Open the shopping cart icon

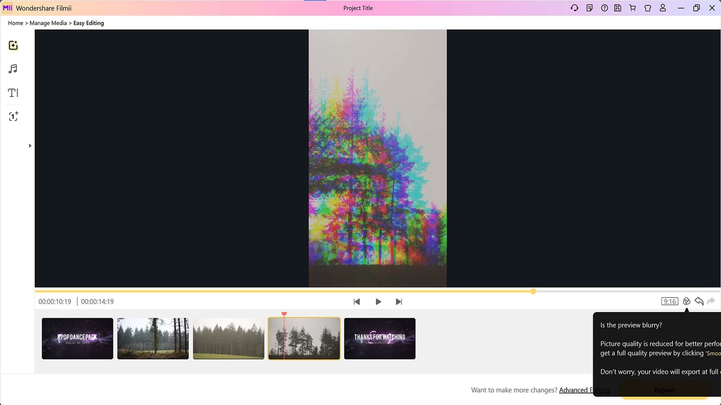(x=633, y=8)
